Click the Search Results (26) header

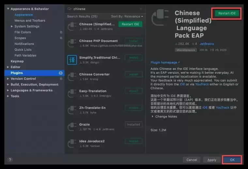[82, 16]
